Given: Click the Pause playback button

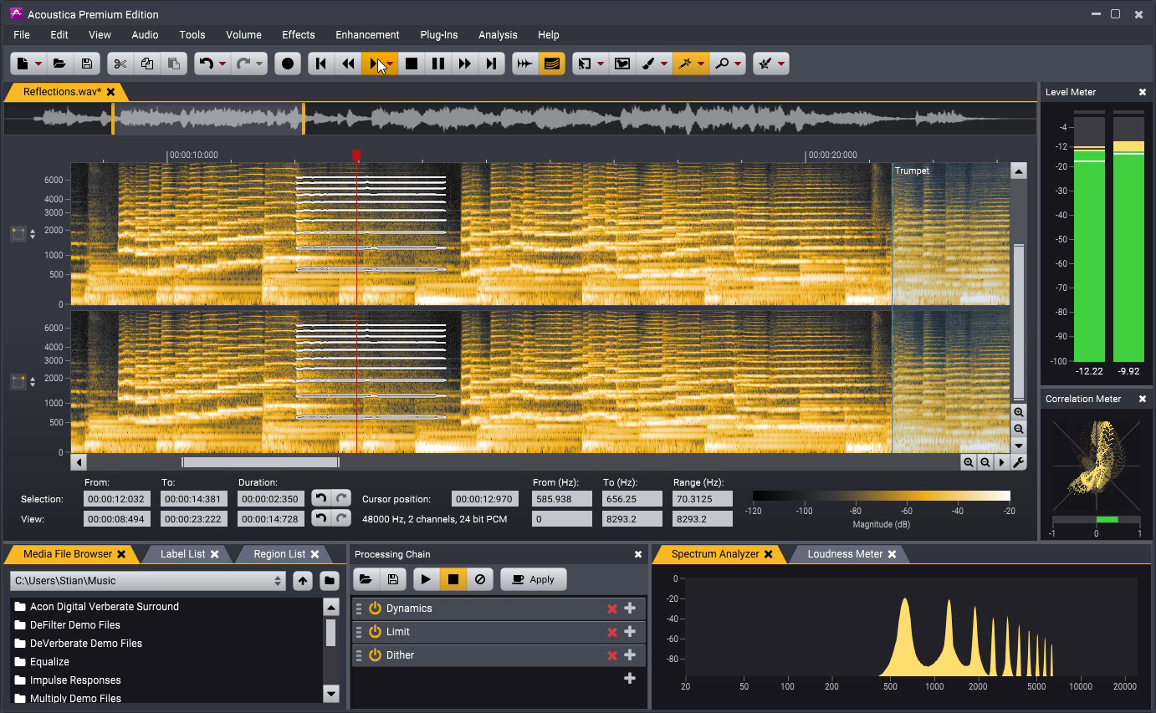Looking at the screenshot, I should [x=437, y=64].
